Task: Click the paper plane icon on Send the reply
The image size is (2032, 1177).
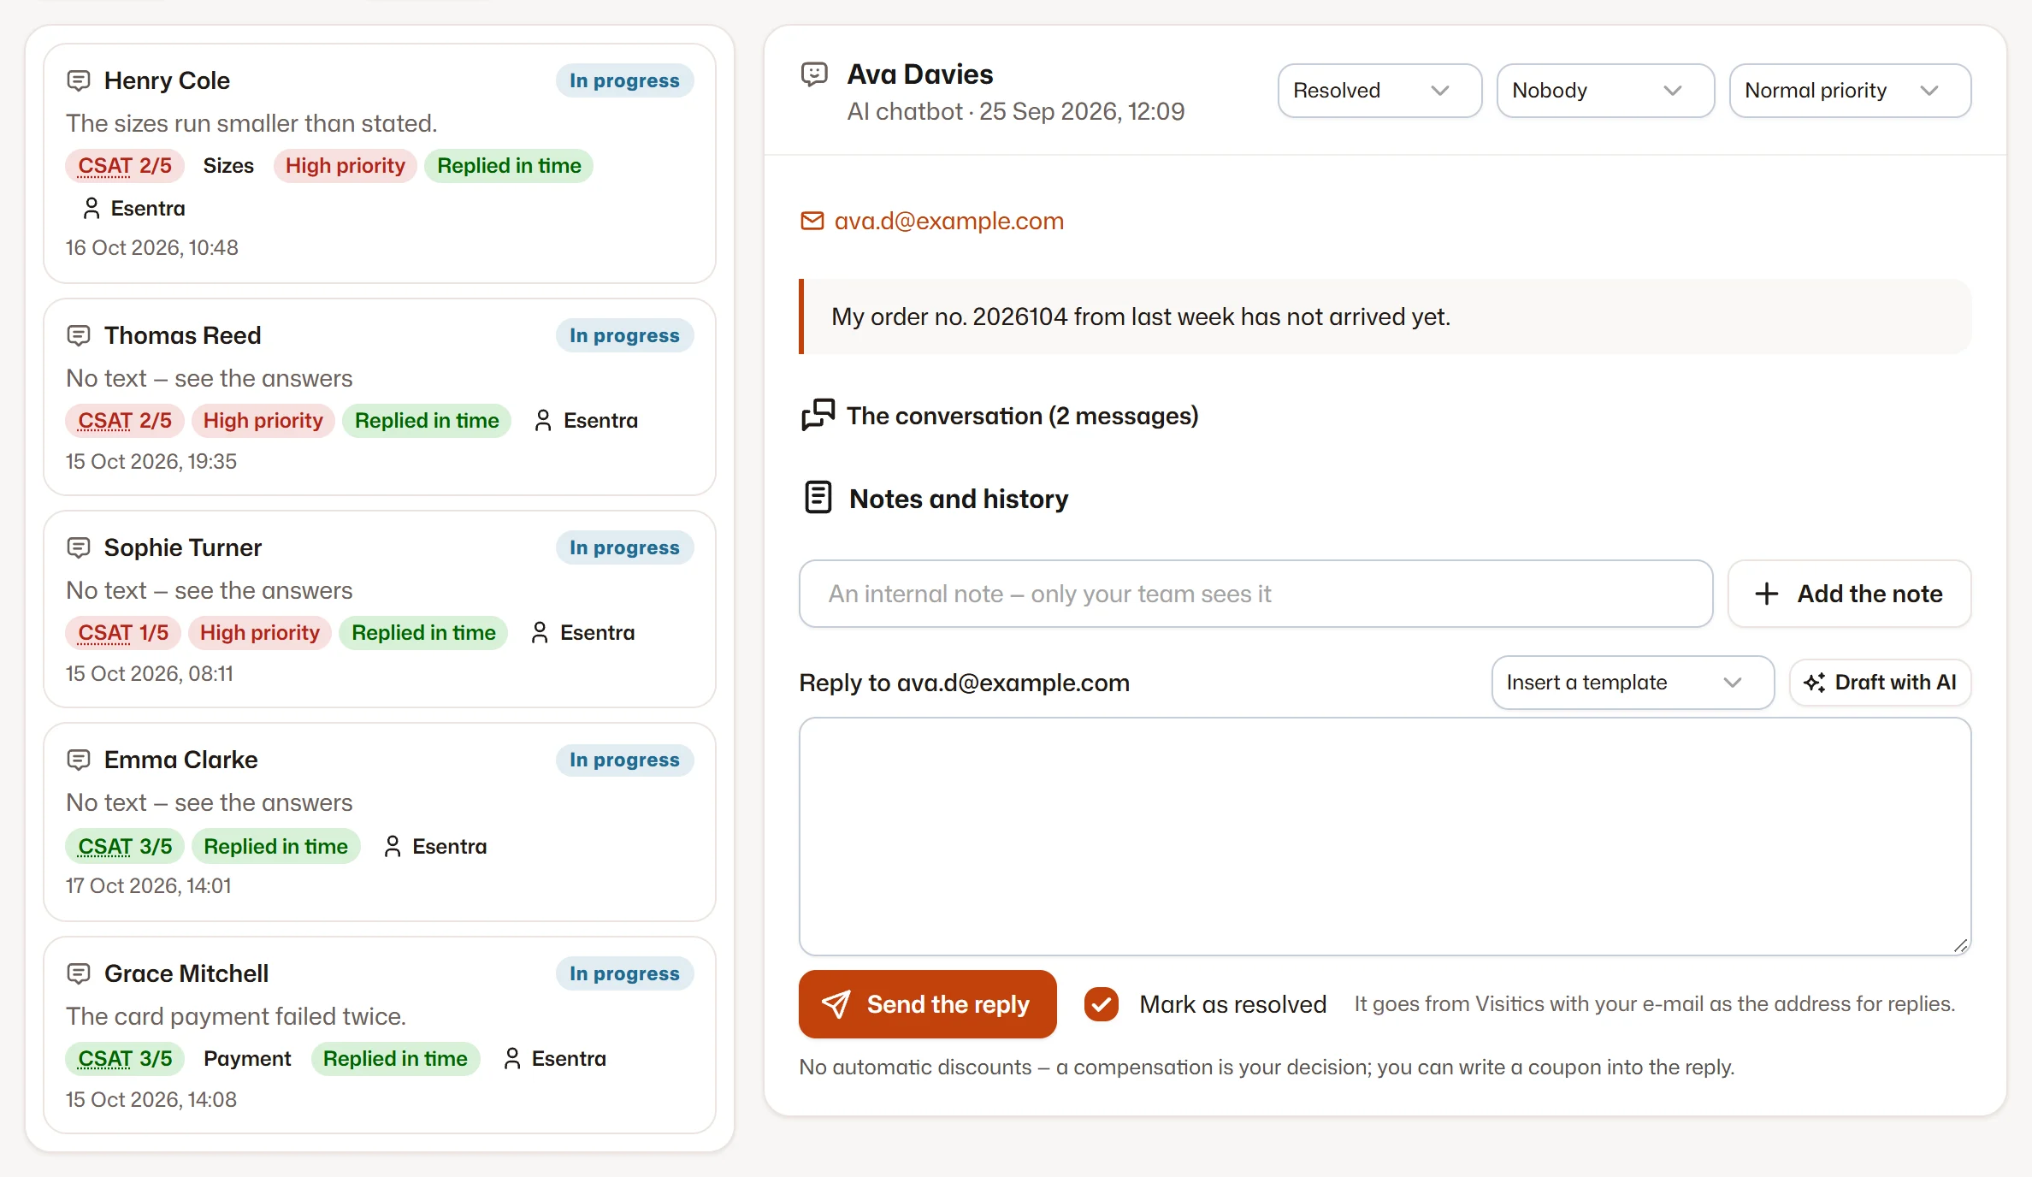Action: tap(836, 1004)
